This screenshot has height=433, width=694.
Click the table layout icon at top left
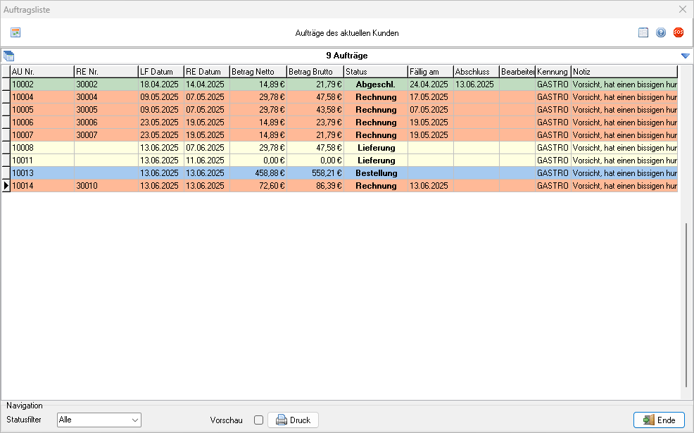15,32
